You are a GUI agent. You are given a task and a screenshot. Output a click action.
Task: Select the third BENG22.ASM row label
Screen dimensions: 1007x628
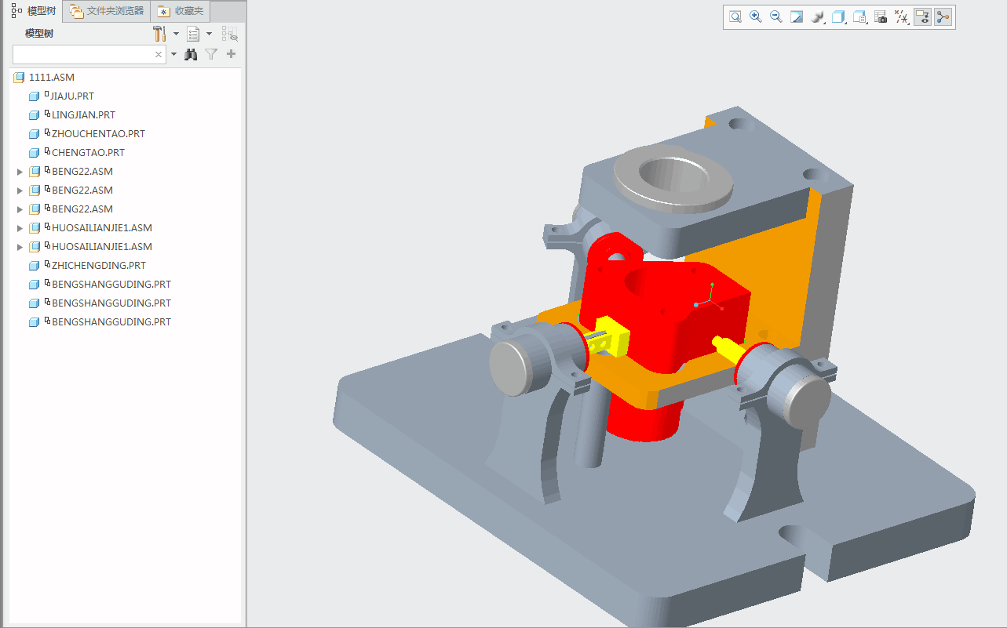pos(82,209)
